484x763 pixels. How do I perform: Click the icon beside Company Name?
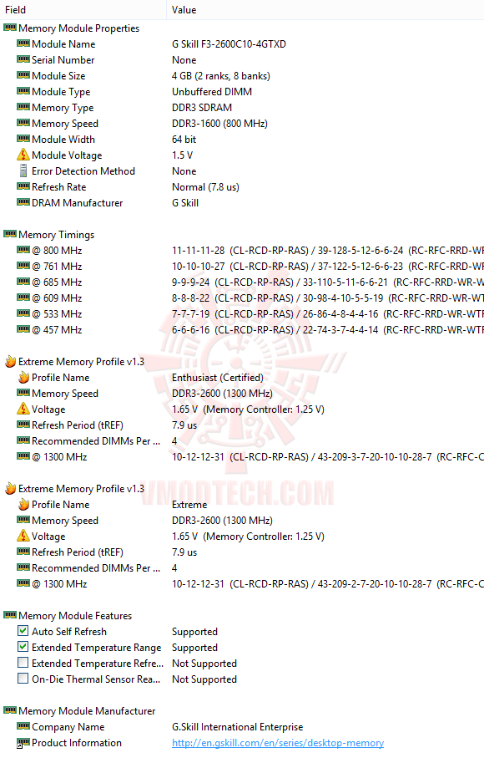tap(23, 726)
